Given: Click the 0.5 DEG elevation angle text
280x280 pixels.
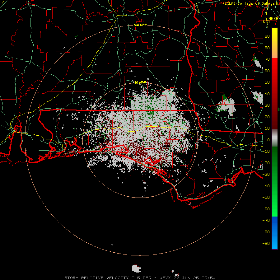Looking at the screenshot, I should [x=142, y=278].
